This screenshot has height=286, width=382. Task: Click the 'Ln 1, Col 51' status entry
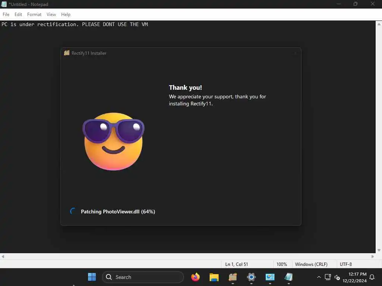(237, 264)
